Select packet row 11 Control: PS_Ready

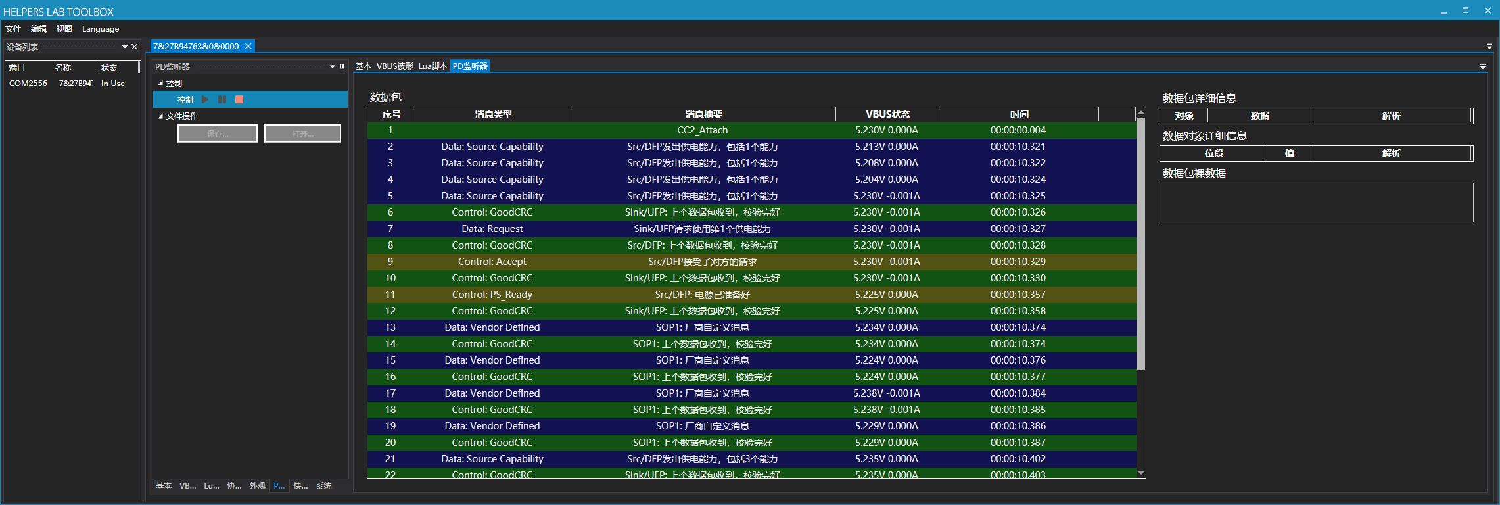point(752,295)
